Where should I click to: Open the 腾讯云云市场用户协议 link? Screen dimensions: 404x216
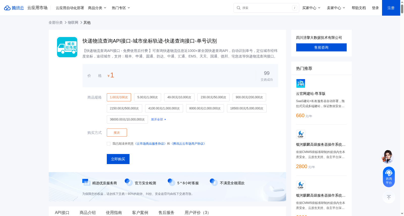(x=188, y=144)
